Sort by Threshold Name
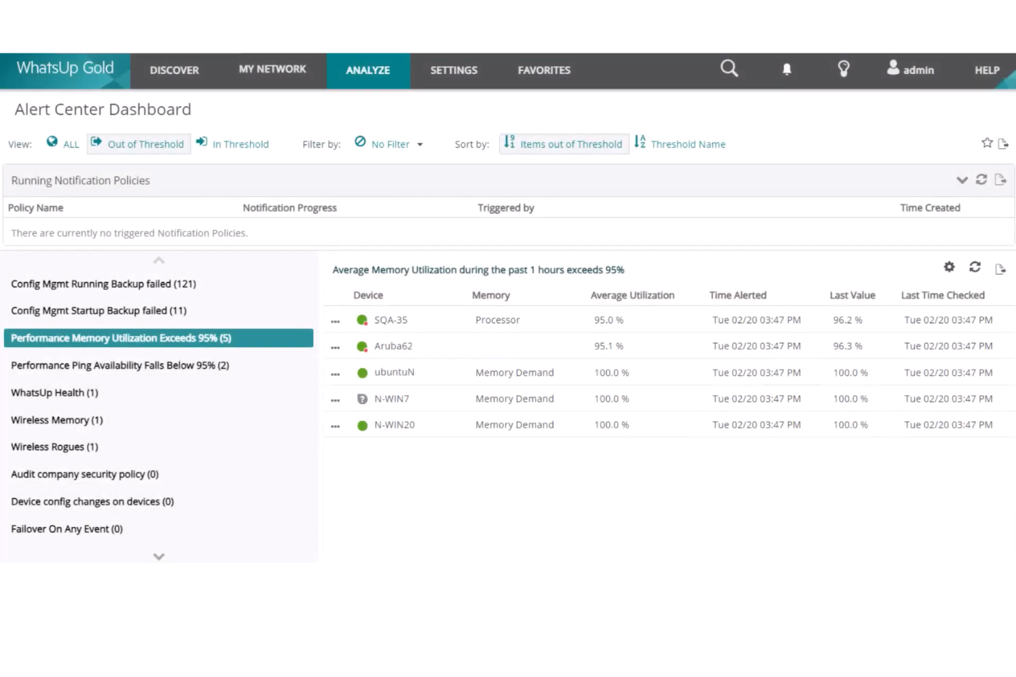This screenshot has width=1016, height=677. pyautogui.click(x=680, y=144)
